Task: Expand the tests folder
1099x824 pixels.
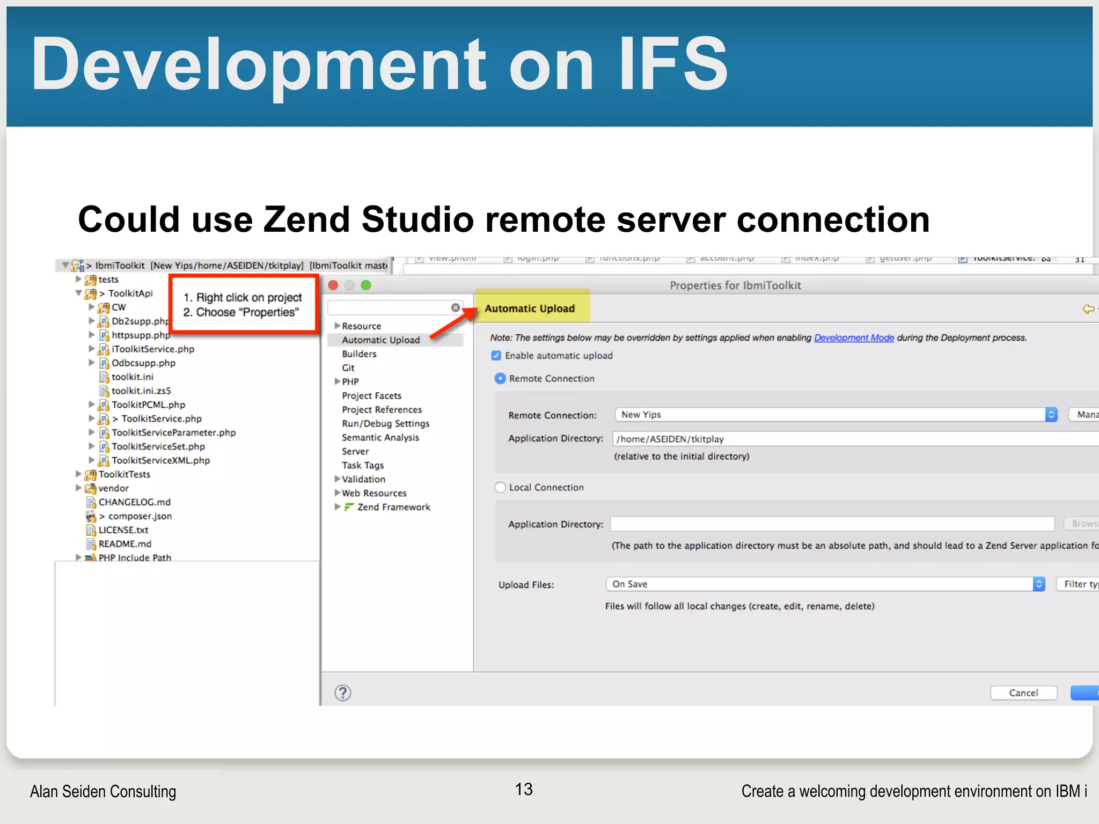Action: 78,279
